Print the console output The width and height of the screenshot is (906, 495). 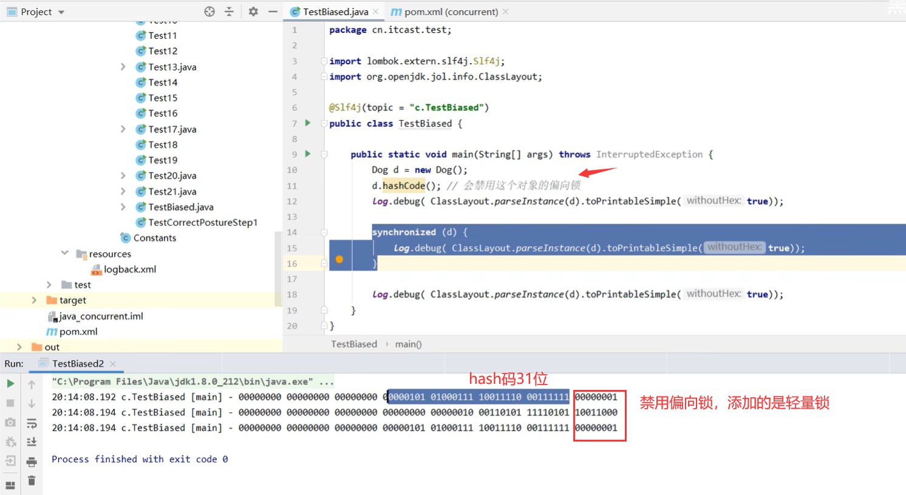coord(32,462)
